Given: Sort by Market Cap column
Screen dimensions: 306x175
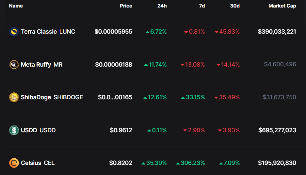Looking at the screenshot, I should [x=282, y=6].
